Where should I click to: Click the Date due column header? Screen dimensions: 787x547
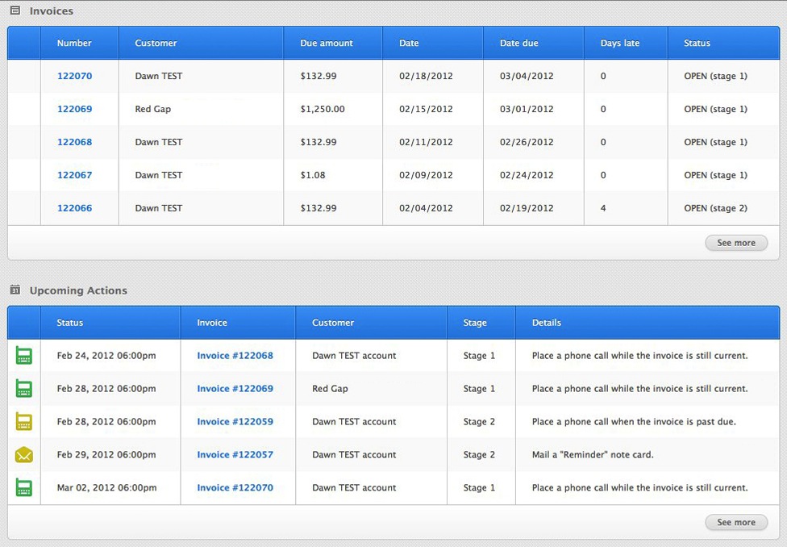tap(518, 44)
